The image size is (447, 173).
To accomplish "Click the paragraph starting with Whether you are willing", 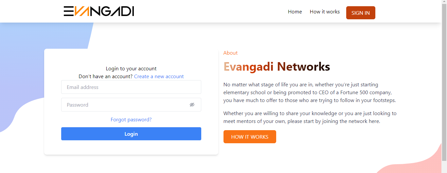I will pos(310,117).
